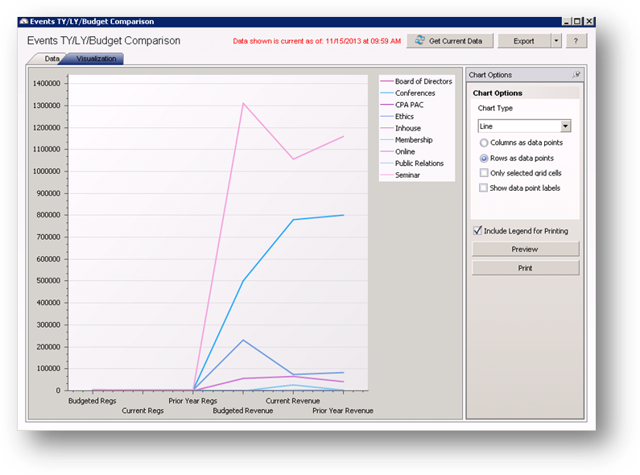Click the data currency timestamp text
Image resolution: width=640 pixels, height=475 pixels.
click(x=316, y=41)
